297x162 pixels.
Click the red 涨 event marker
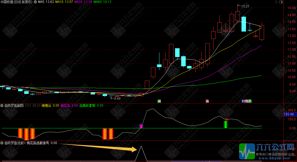point(207,101)
